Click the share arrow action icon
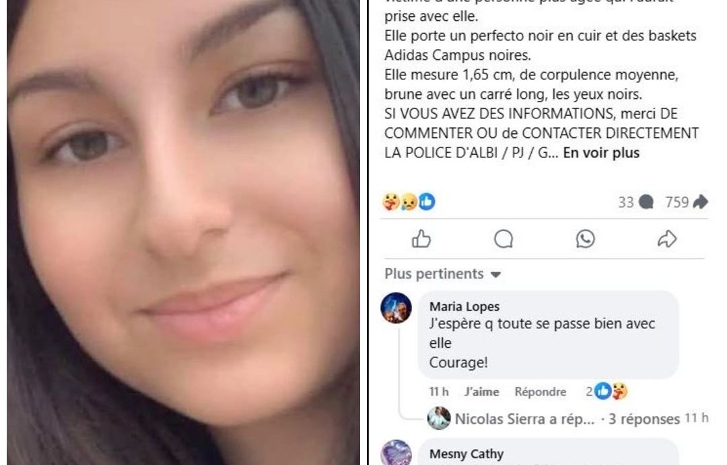Image resolution: width=727 pixels, height=465 pixels. click(666, 239)
